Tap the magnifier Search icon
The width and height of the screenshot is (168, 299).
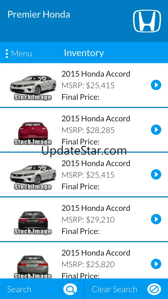(x=70, y=289)
